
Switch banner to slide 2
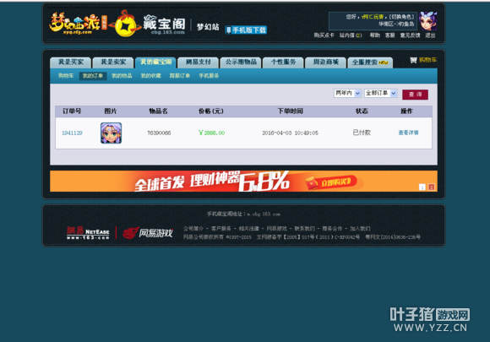pyautogui.click(x=431, y=187)
